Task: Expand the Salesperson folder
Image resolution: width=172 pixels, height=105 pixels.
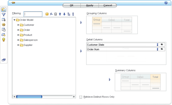Action: tap(19, 40)
